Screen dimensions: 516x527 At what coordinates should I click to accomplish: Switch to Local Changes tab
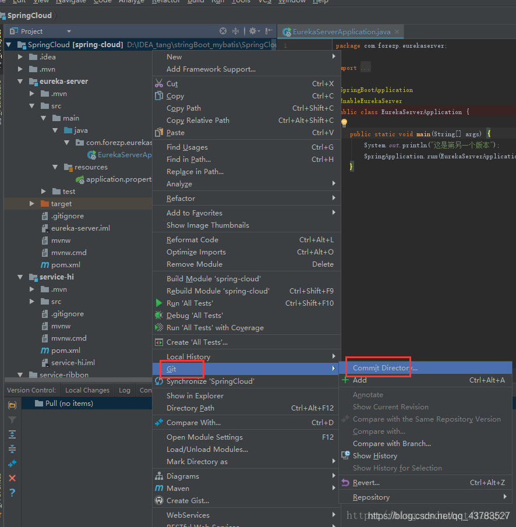click(87, 390)
